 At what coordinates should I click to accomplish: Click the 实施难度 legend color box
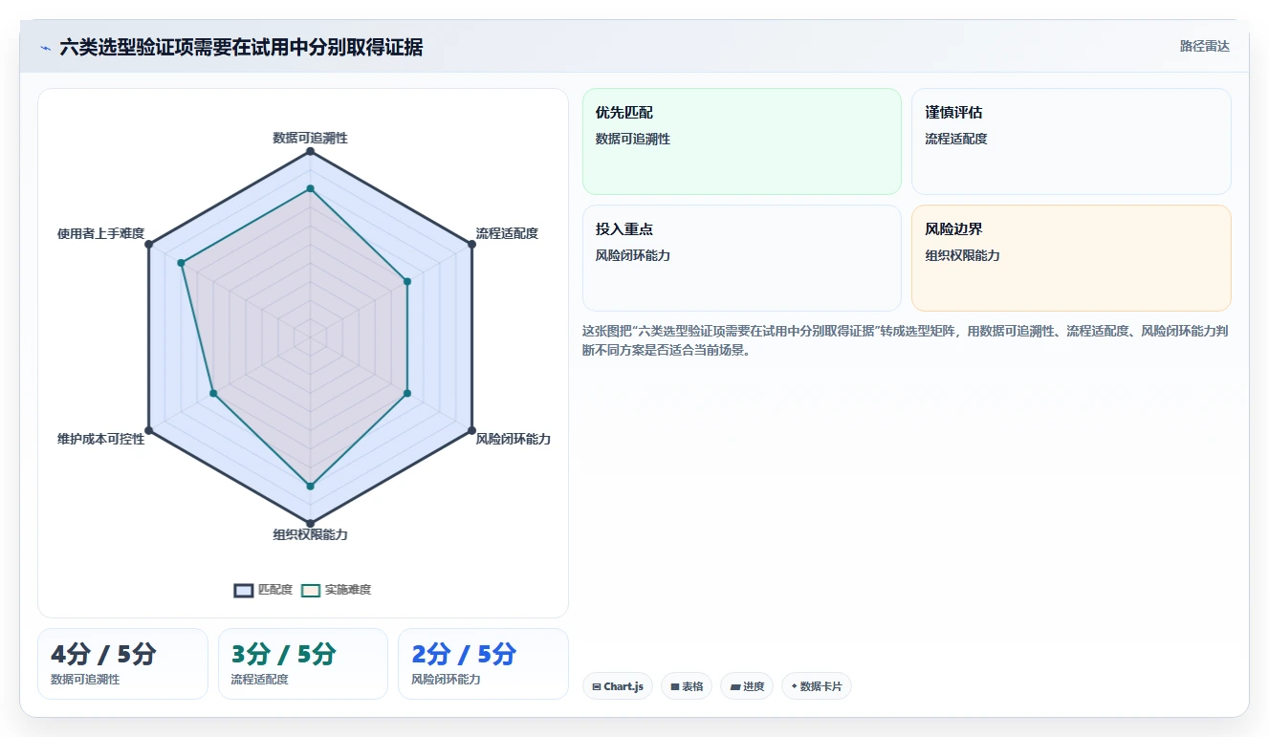[x=311, y=590]
